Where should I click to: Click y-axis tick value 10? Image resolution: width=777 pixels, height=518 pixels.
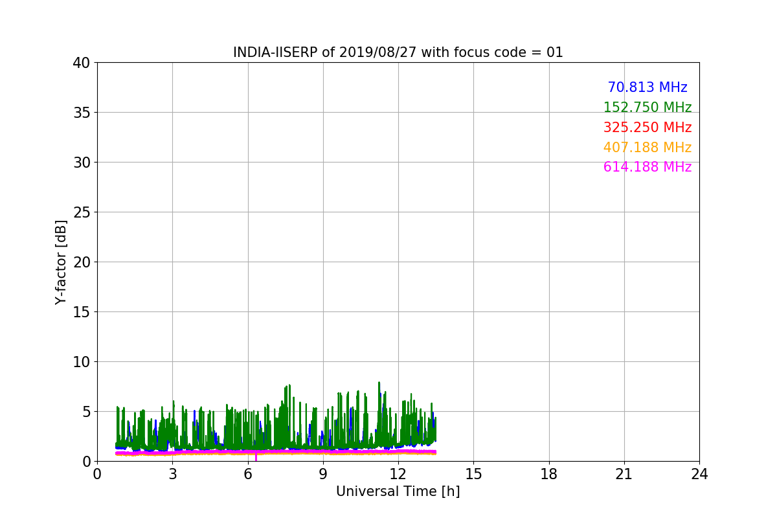pos(82,362)
